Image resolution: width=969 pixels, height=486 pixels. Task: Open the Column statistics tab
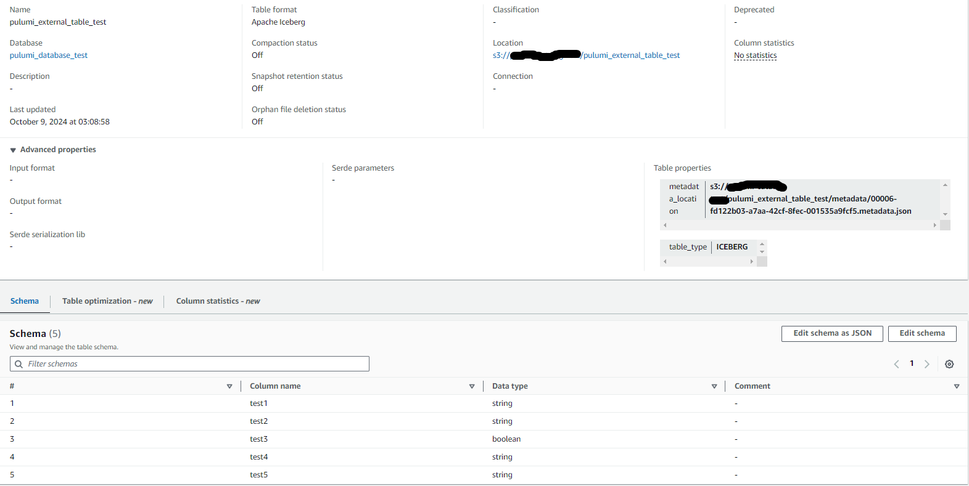click(218, 301)
